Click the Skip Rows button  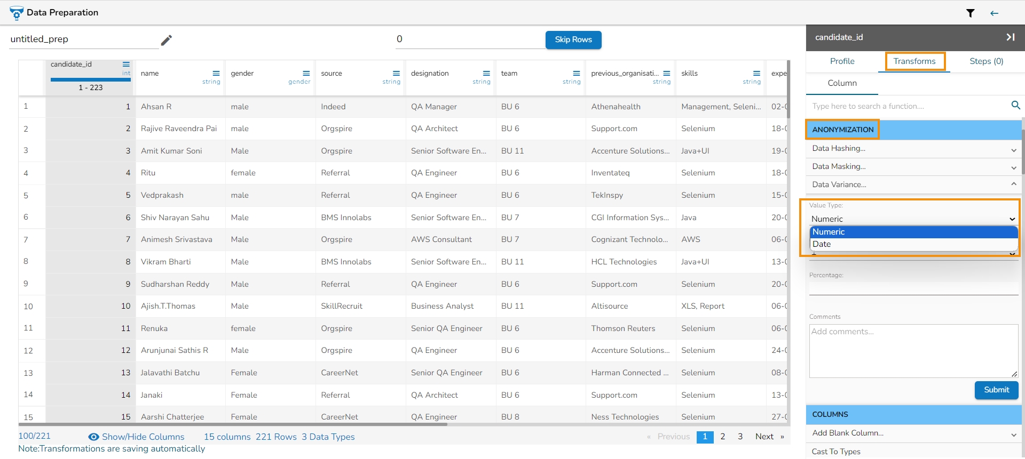pyautogui.click(x=573, y=40)
